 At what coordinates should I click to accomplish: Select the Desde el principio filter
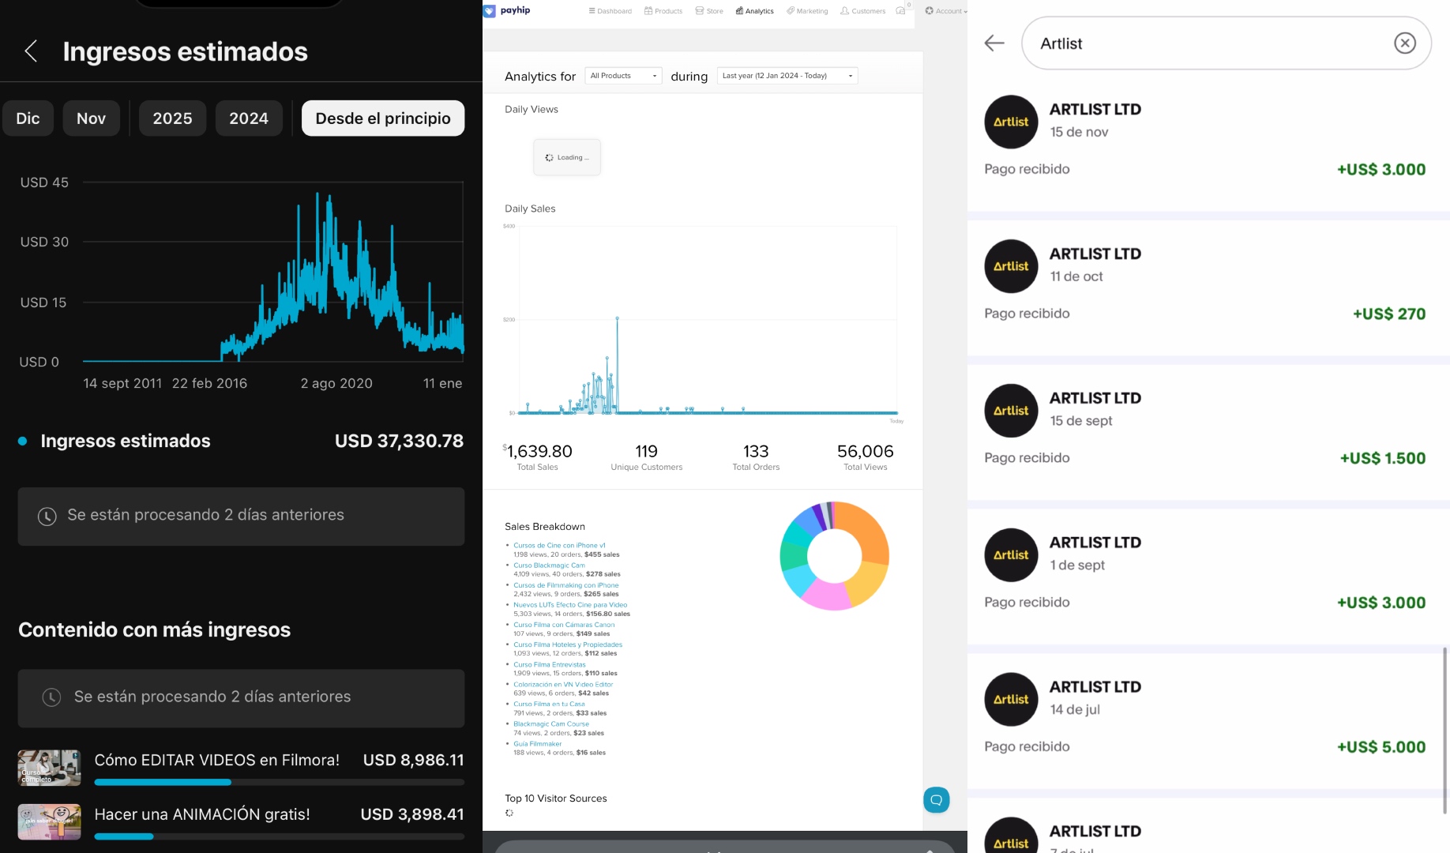383,118
